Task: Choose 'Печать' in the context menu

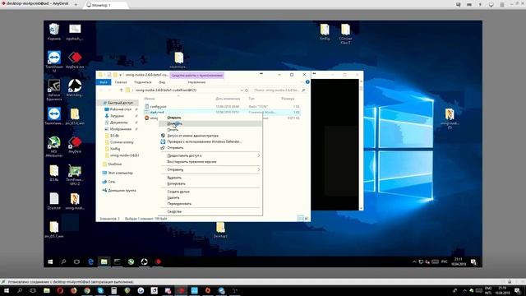Action: point(210,130)
